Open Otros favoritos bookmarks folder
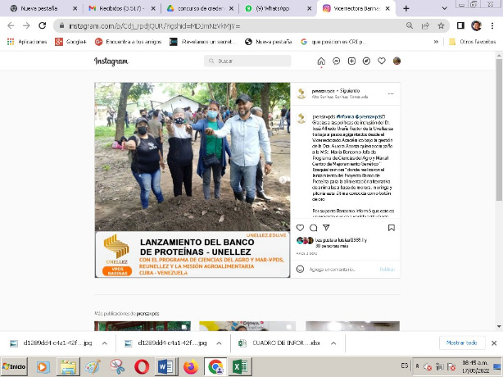The image size is (503, 377). (473, 42)
